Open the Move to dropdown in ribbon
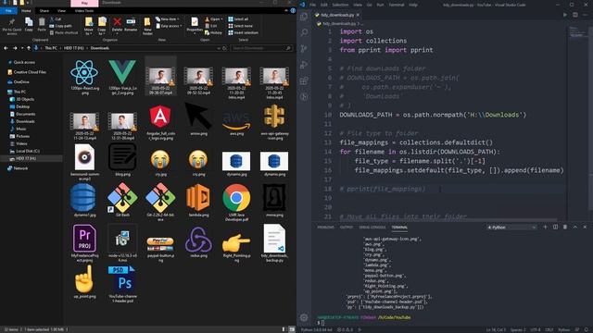The width and height of the screenshot is (593, 333). pos(89,26)
